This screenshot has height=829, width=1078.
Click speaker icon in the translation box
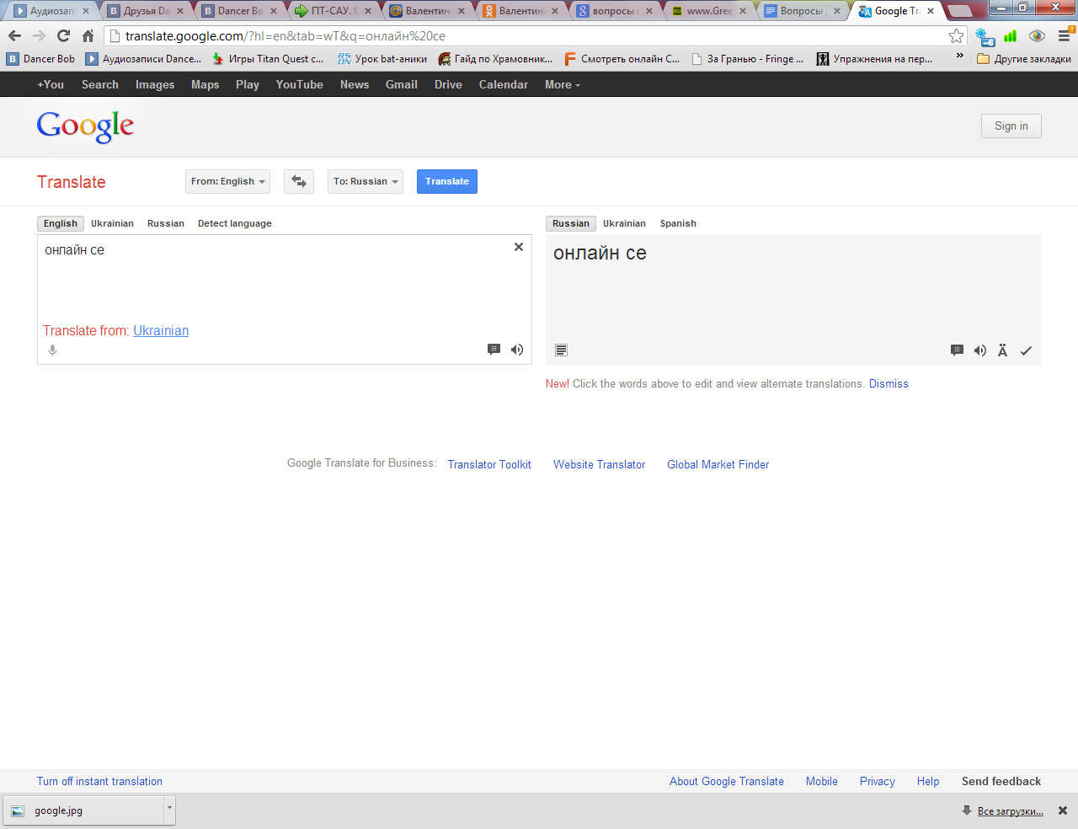(x=980, y=350)
